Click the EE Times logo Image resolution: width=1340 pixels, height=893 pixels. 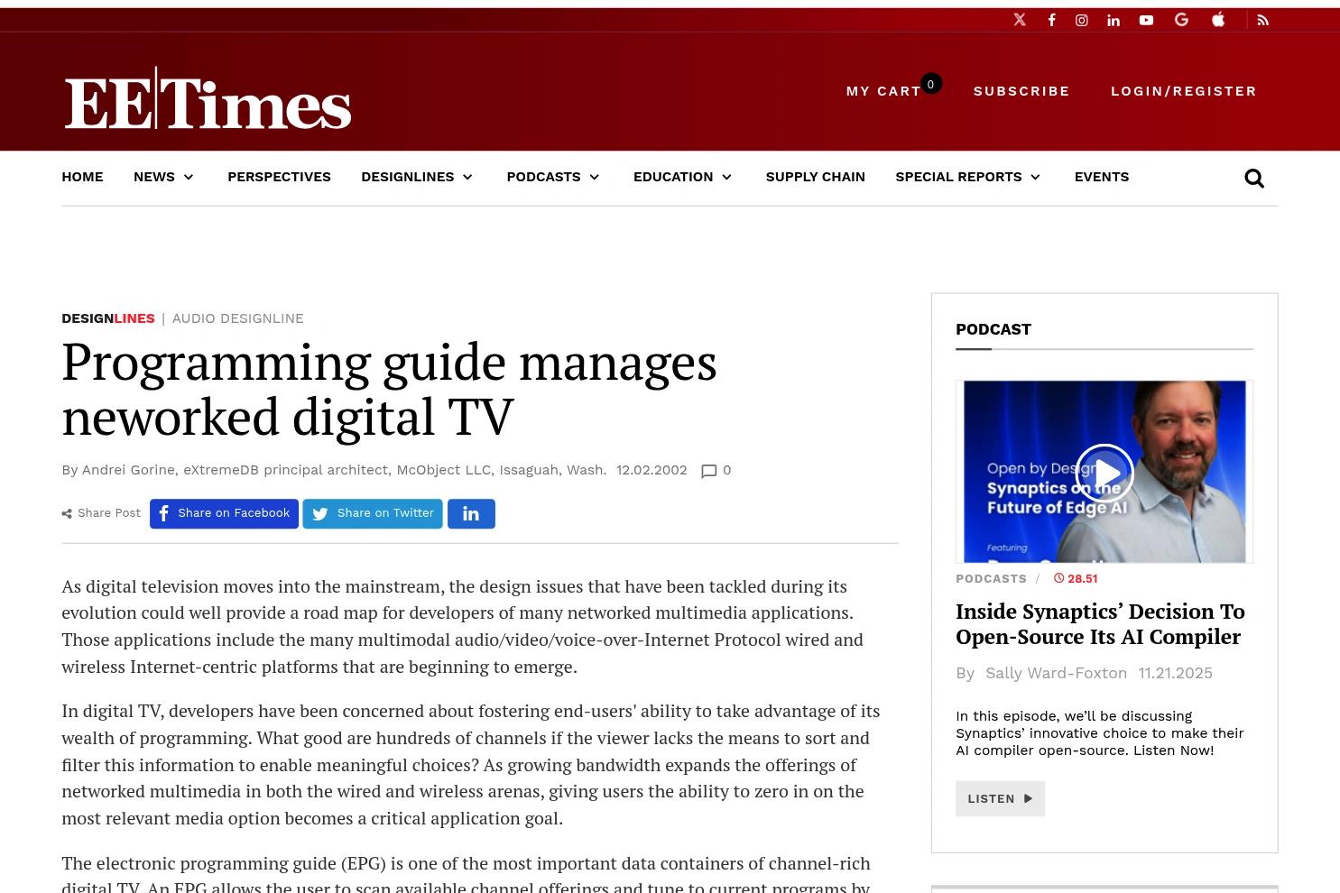click(208, 98)
